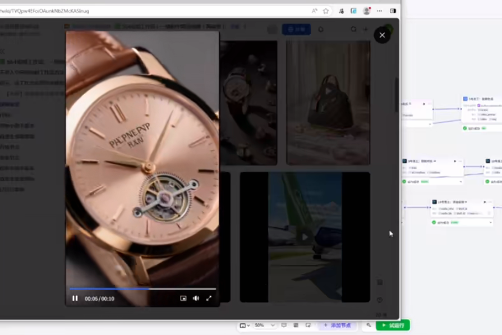
Task: Click the dark icon of the middle workflow node
Action: [404, 161]
